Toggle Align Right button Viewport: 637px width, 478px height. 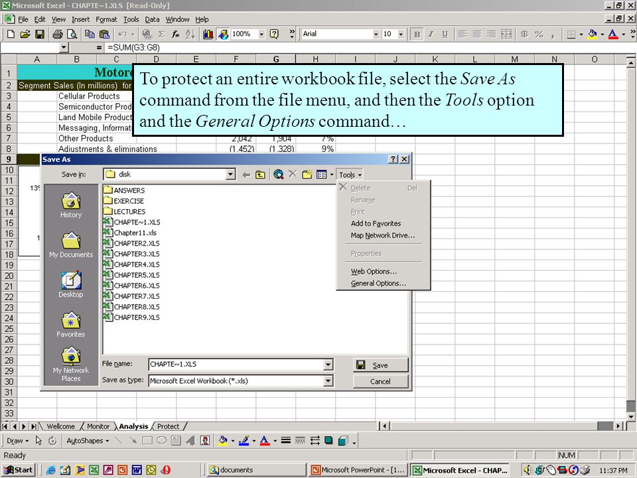(x=492, y=34)
